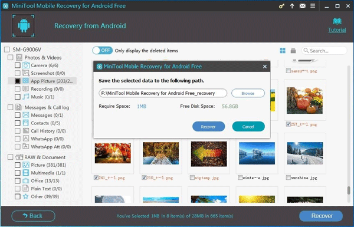354x227 pixels.
Task: Cancel the save path dialog
Action: click(x=248, y=127)
